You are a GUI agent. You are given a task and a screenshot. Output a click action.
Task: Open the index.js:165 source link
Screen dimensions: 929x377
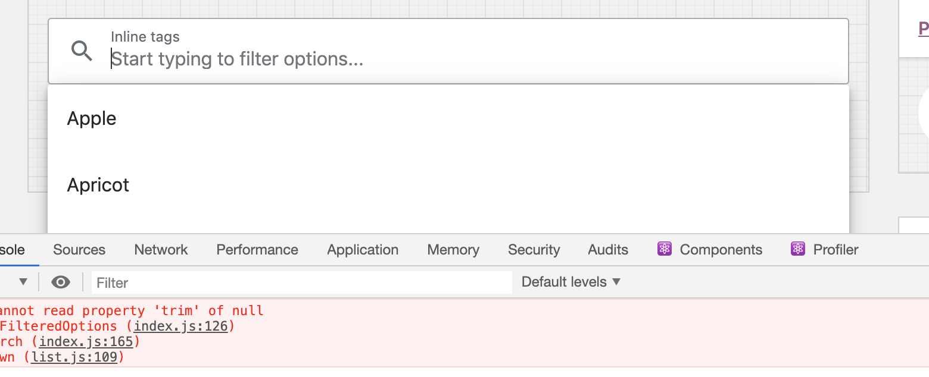(x=88, y=341)
